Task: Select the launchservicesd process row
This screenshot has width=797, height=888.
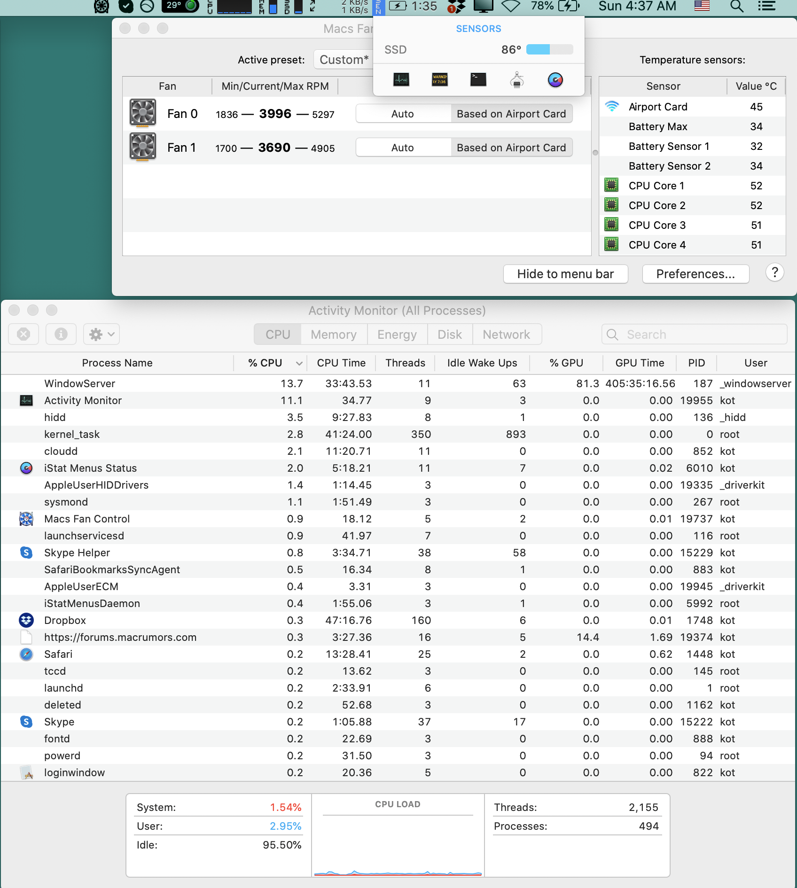Action: (398, 536)
